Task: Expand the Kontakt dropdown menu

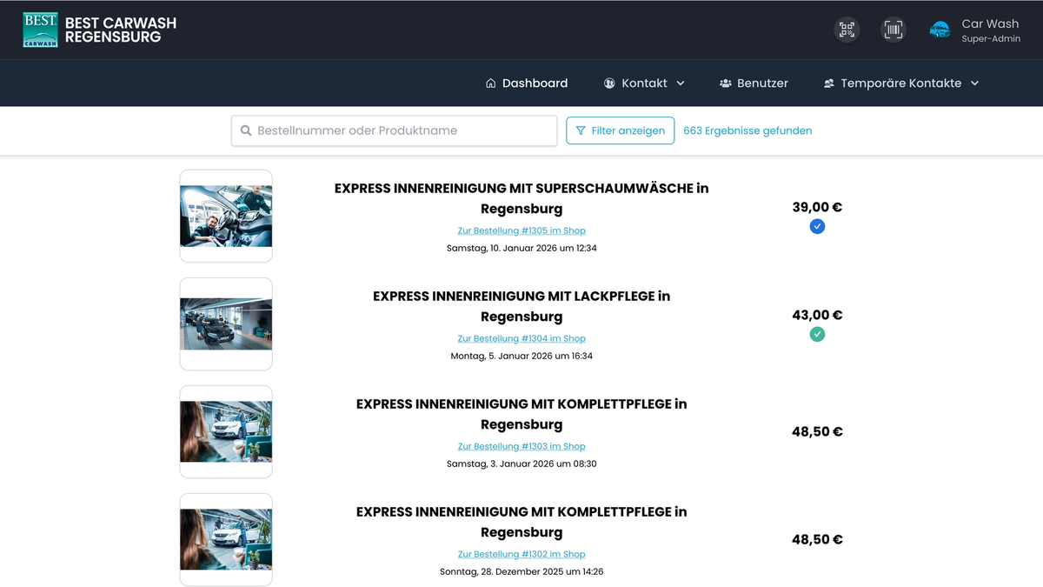Action: [682, 83]
